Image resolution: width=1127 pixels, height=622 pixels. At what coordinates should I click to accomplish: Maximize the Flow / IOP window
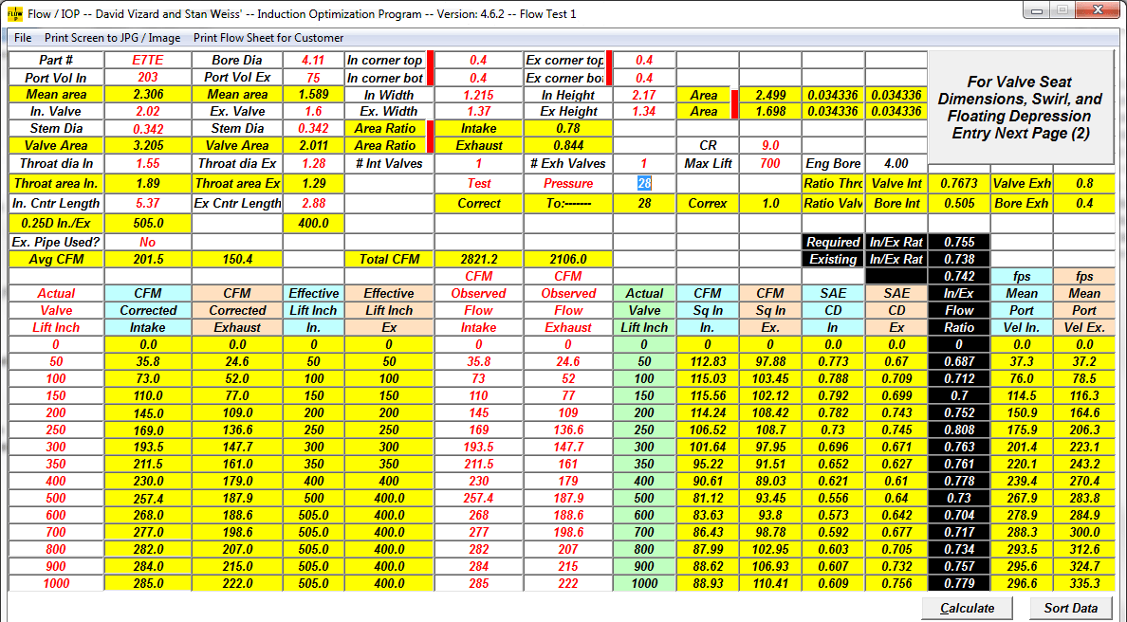[1062, 12]
